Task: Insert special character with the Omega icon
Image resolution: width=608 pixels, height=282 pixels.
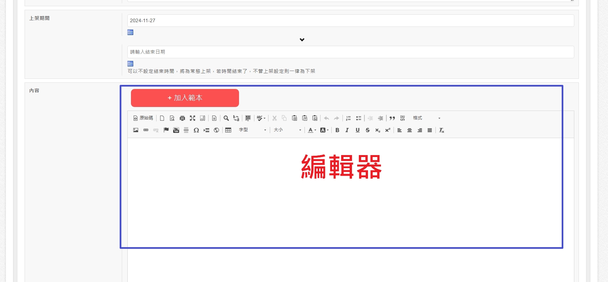Action: click(196, 130)
